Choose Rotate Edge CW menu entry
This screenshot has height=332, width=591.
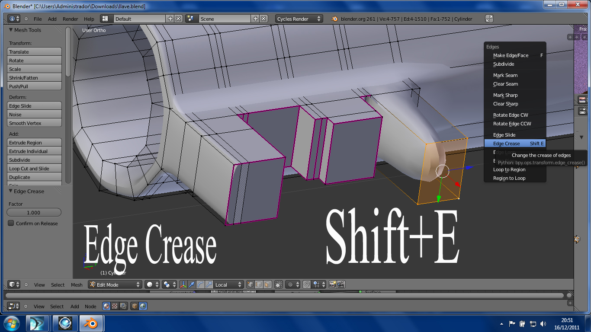click(x=515, y=115)
